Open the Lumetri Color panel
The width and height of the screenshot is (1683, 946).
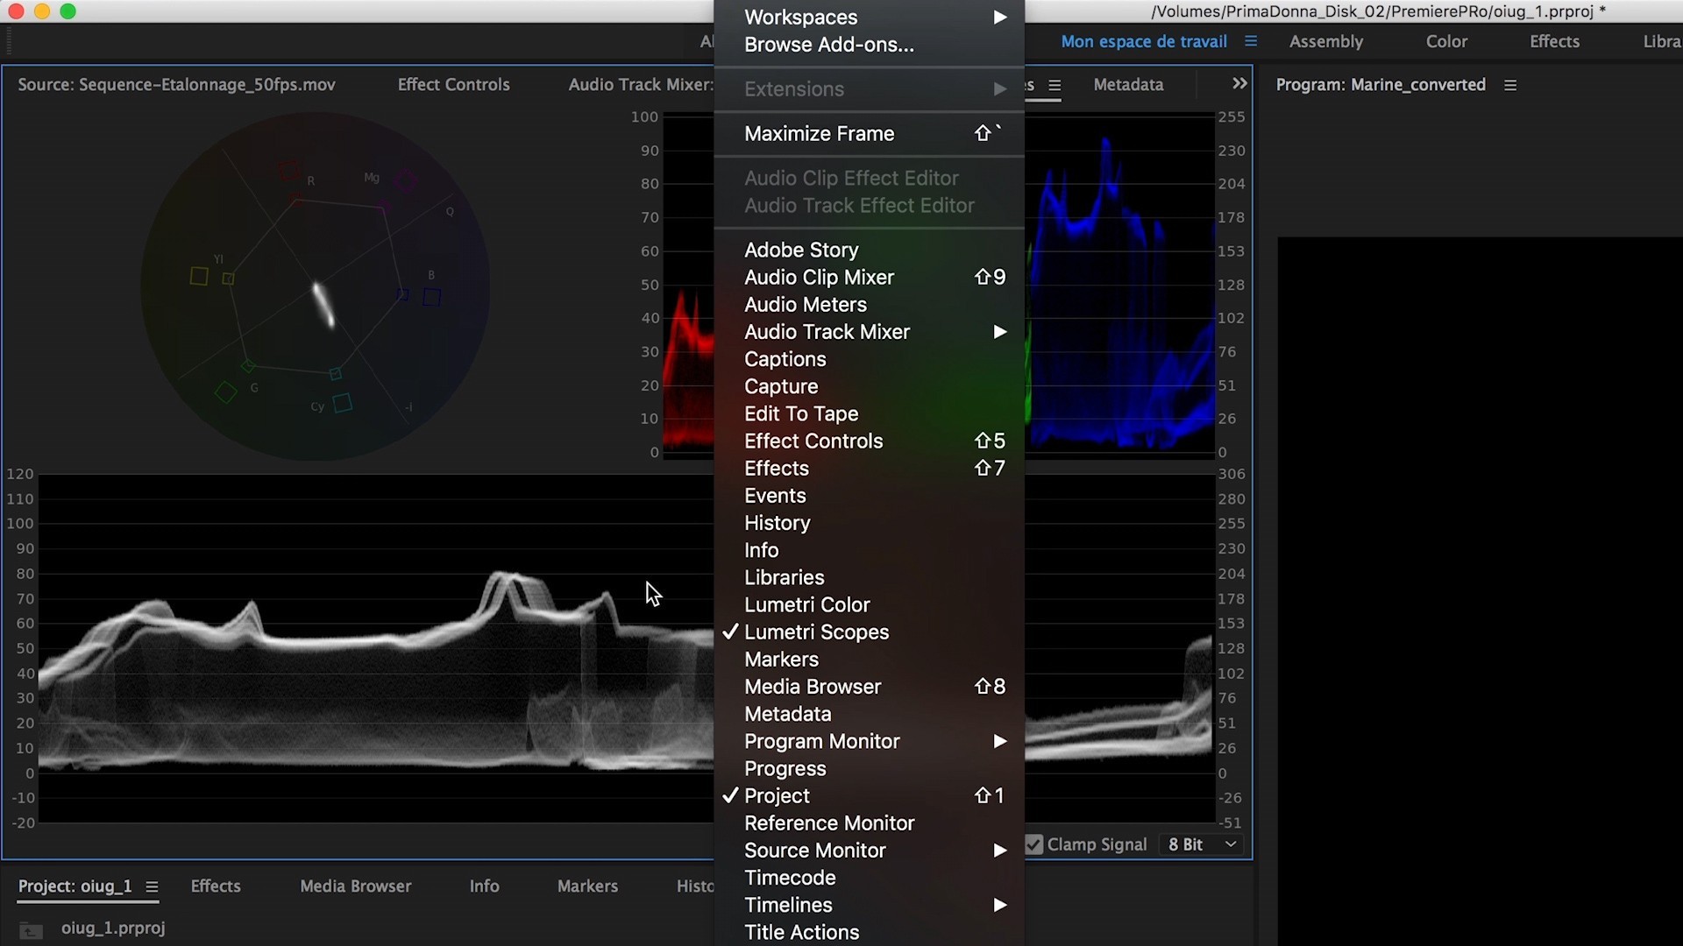(x=870, y=604)
